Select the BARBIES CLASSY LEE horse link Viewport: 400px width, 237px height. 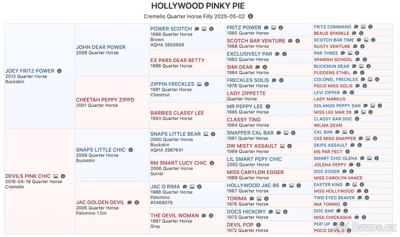177,113
